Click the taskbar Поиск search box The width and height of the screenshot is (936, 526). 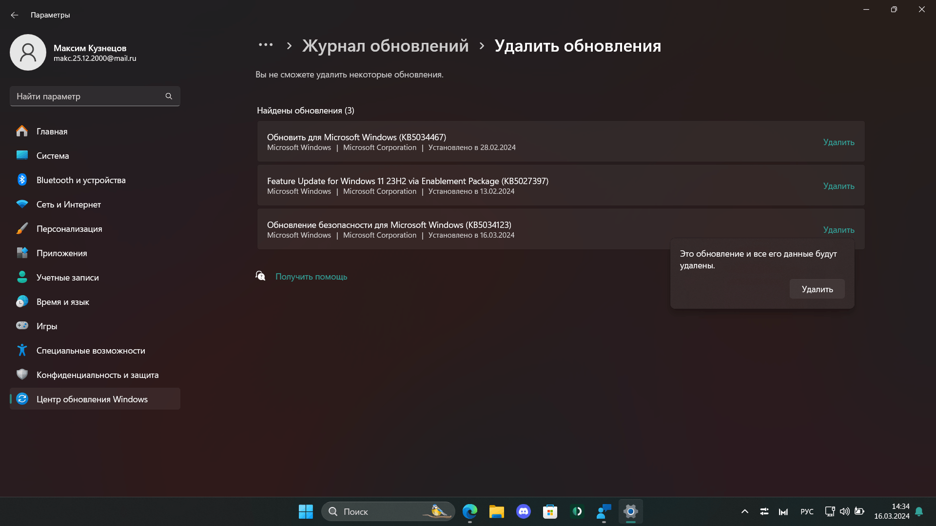pos(388,511)
